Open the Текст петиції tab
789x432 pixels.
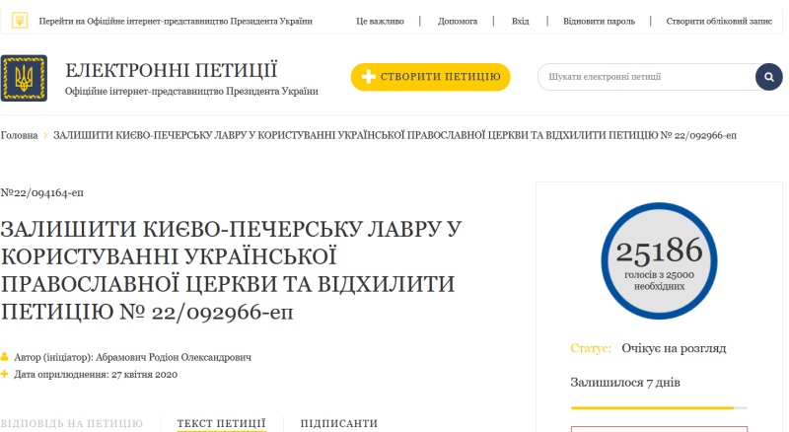221,423
